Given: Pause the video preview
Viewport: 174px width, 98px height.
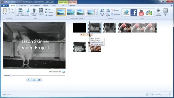Looking at the screenshot, I should [x=34, y=80].
